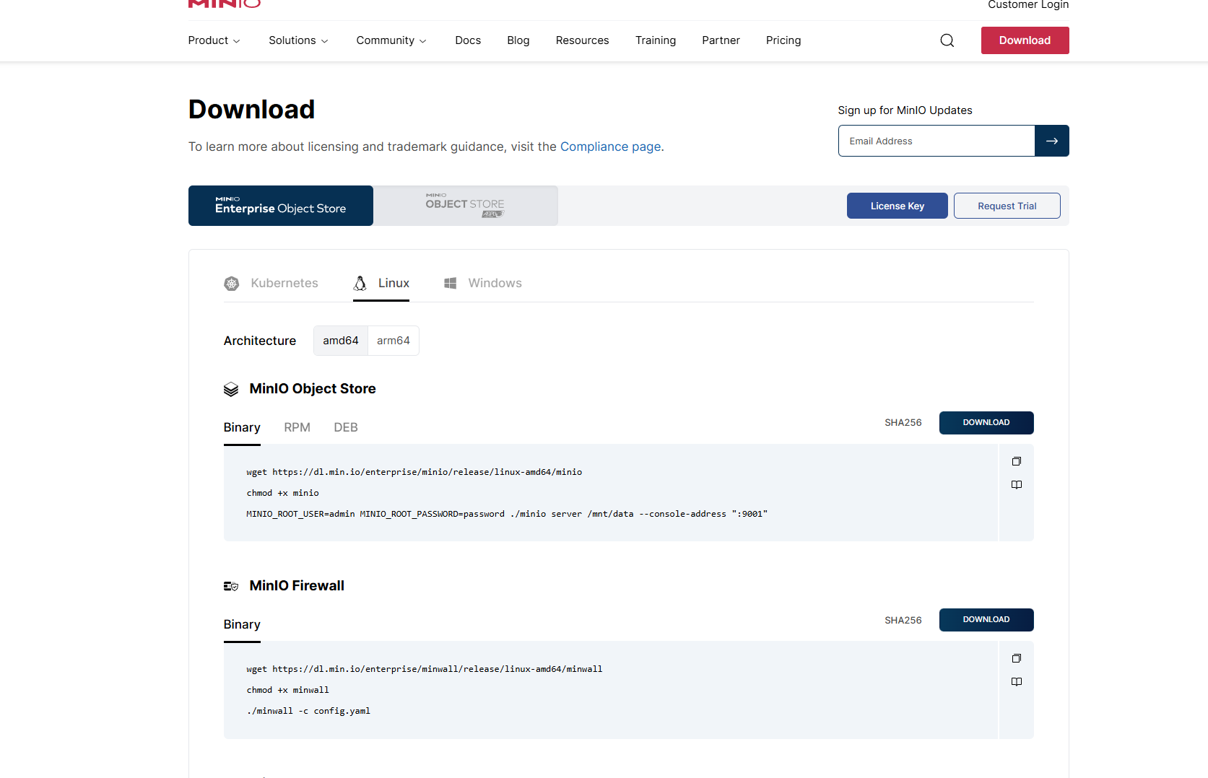Open the Partner menu item
This screenshot has width=1208, height=778.
pyautogui.click(x=721, y=40)
